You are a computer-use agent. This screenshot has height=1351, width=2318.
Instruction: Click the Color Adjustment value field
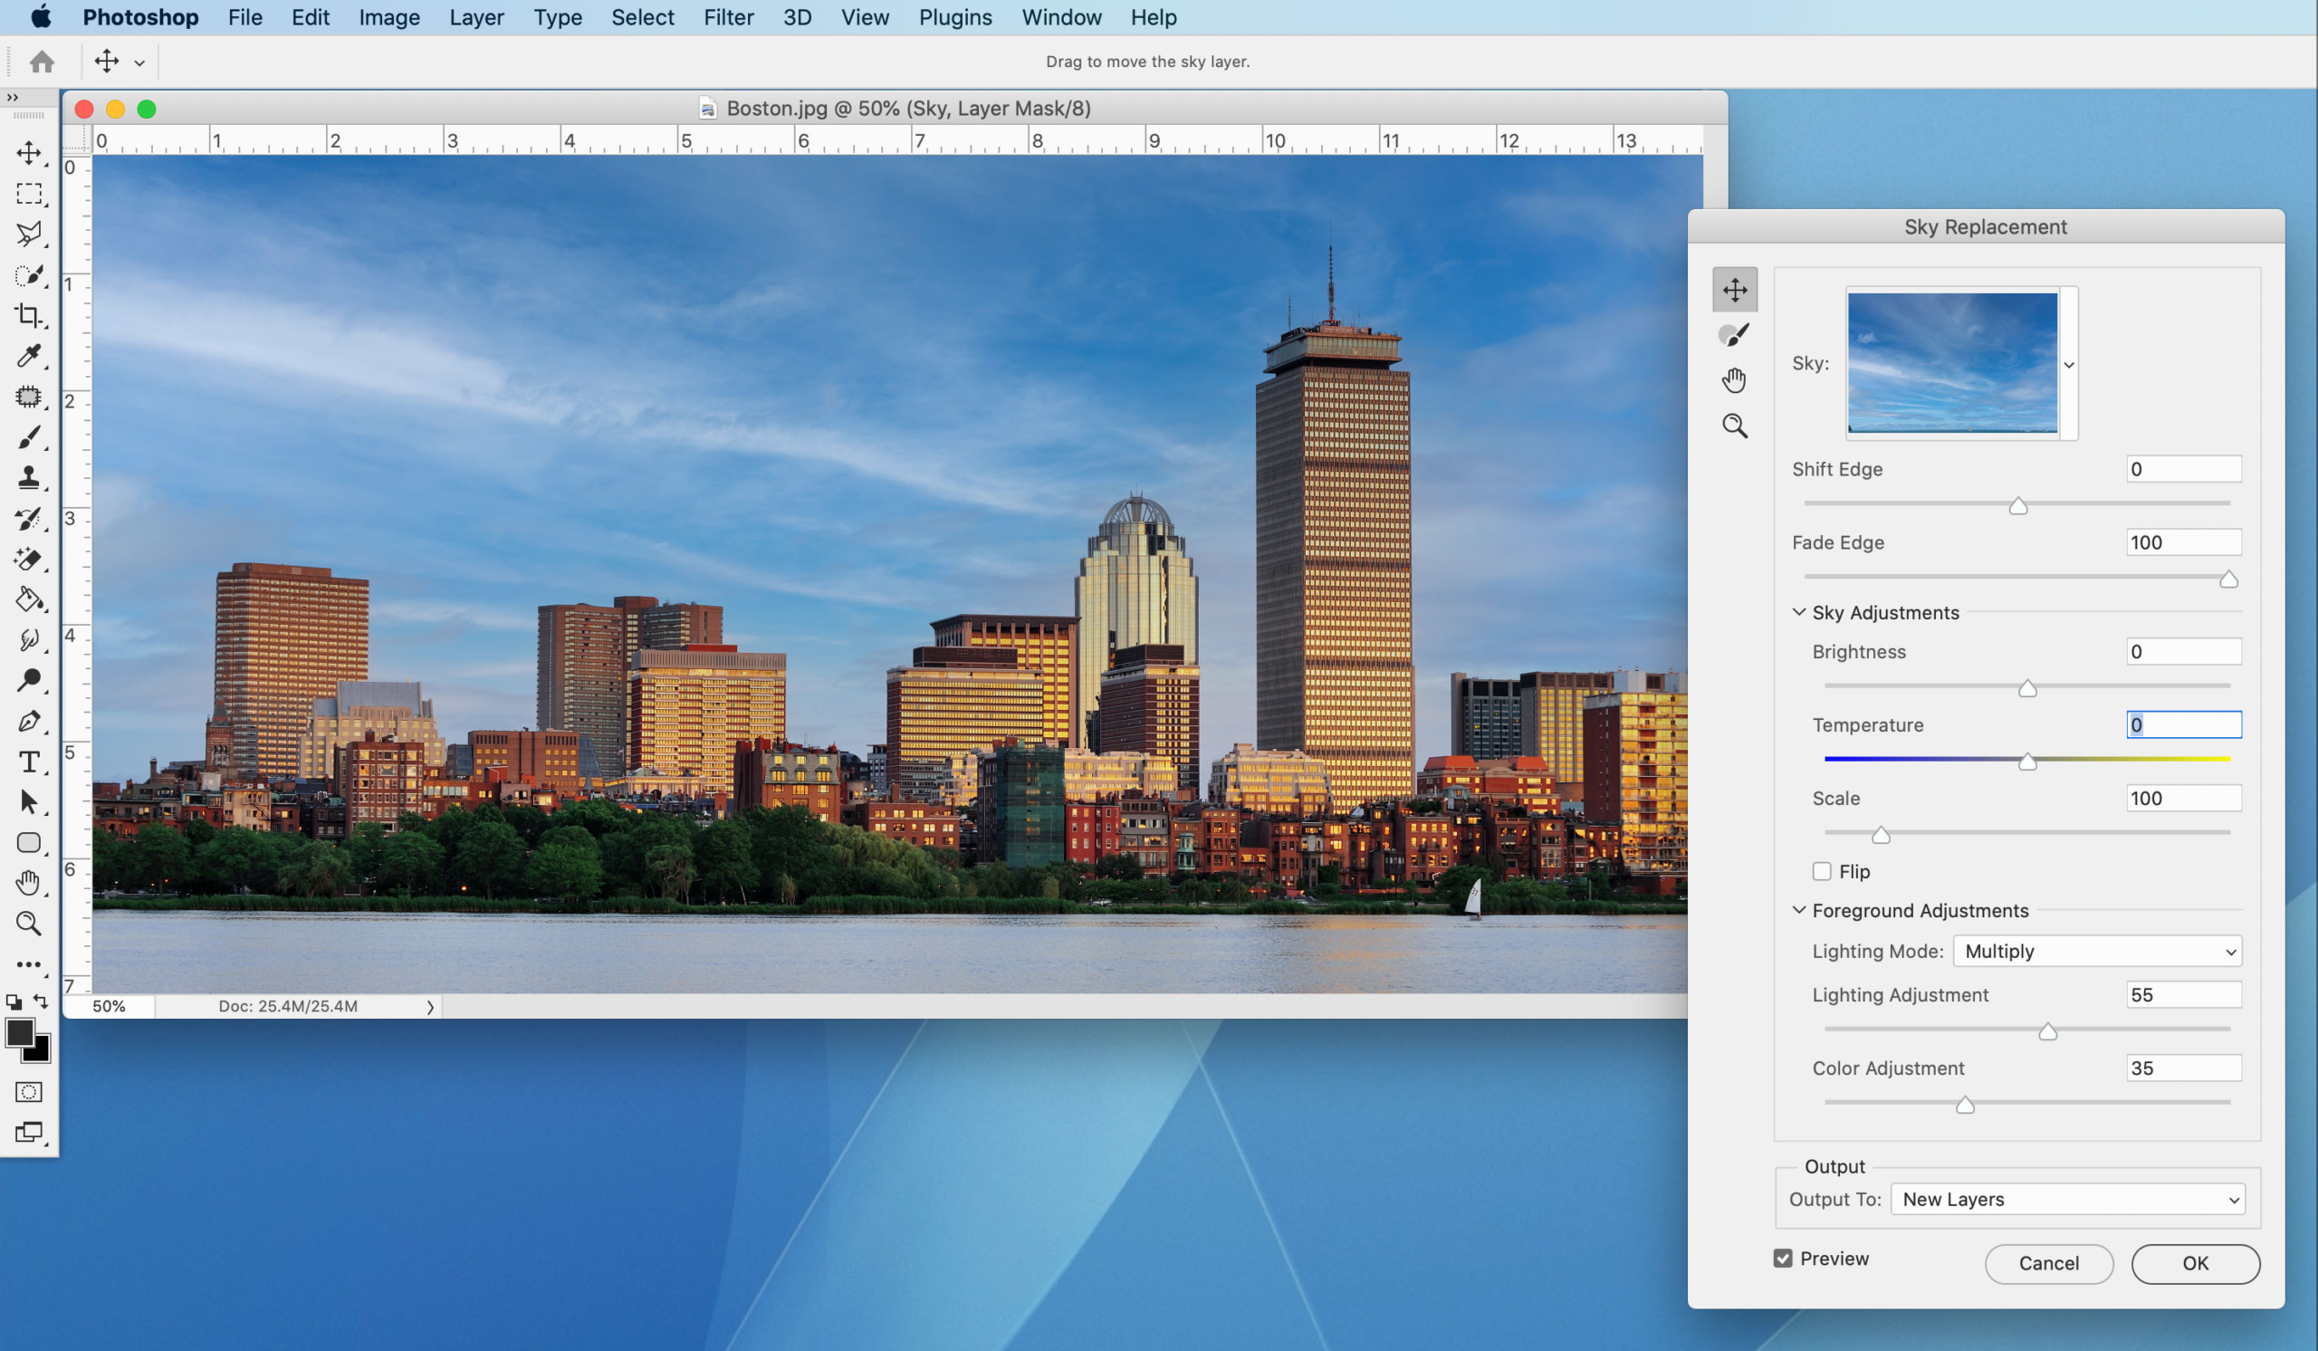point(2183,1068)
